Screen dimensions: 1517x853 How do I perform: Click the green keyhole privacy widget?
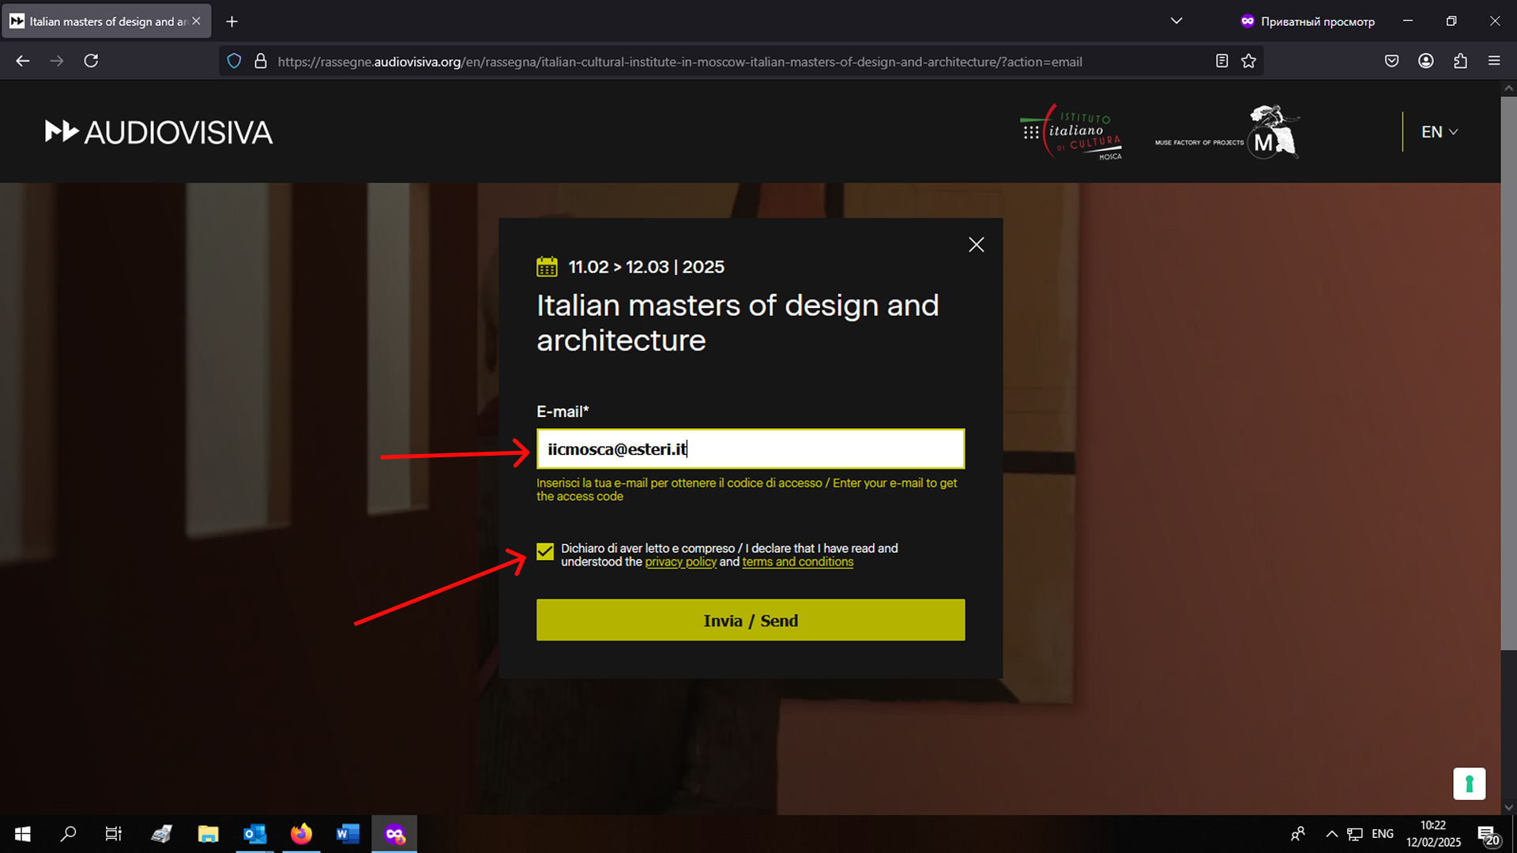(x=1469, y=783)
